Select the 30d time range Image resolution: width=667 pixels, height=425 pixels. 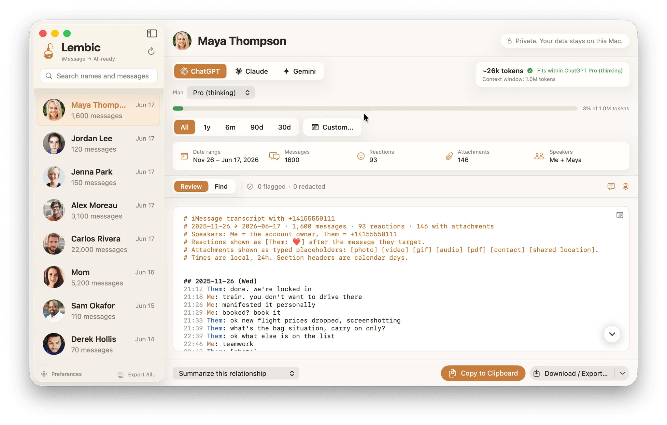pos(284,127)
